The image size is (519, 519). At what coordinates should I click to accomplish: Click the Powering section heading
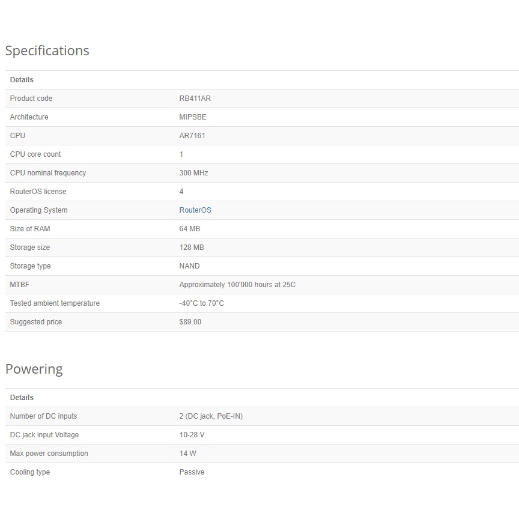click(34, 369)
